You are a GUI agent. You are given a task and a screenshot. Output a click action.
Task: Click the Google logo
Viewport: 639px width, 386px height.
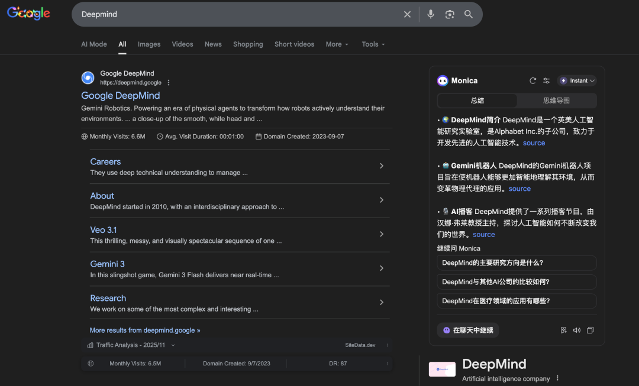(x=28, y=14)
